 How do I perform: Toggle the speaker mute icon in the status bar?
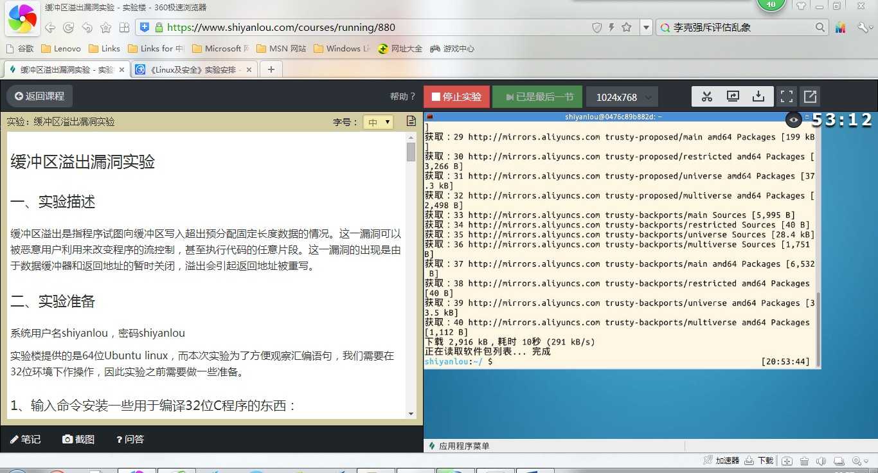(821, 461)
